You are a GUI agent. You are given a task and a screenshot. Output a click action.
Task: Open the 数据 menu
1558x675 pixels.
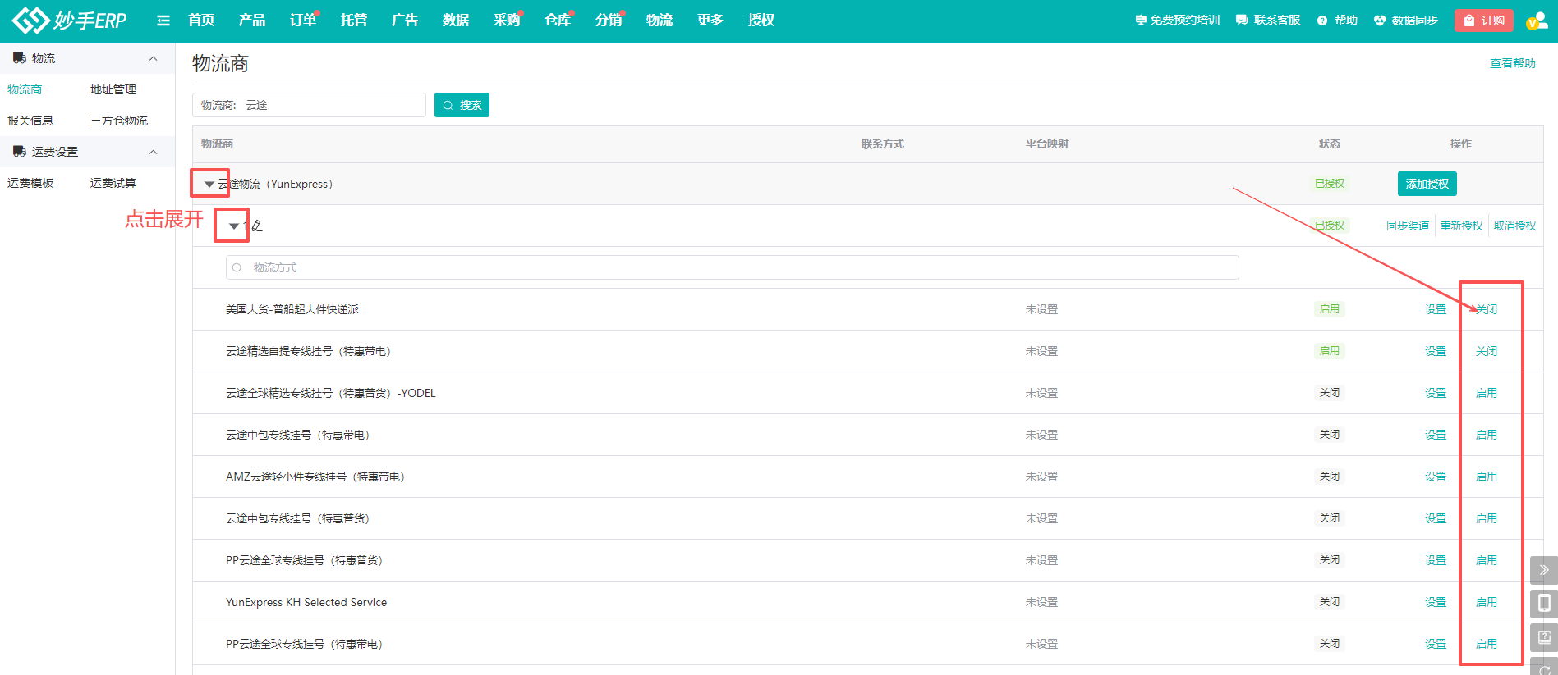coord(456,21)
